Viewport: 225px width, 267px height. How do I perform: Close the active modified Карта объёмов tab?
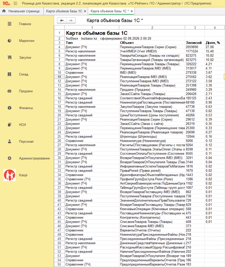coord(132,11)
